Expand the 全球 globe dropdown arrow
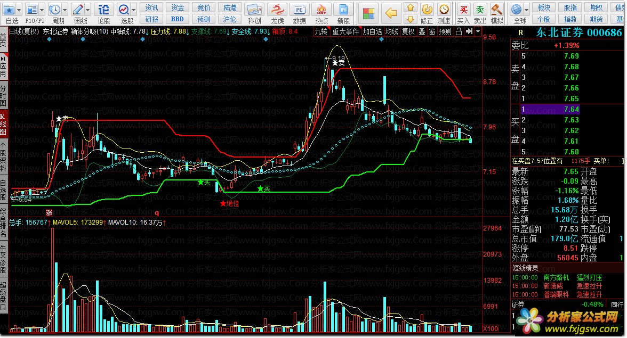 tap(527, 10)
